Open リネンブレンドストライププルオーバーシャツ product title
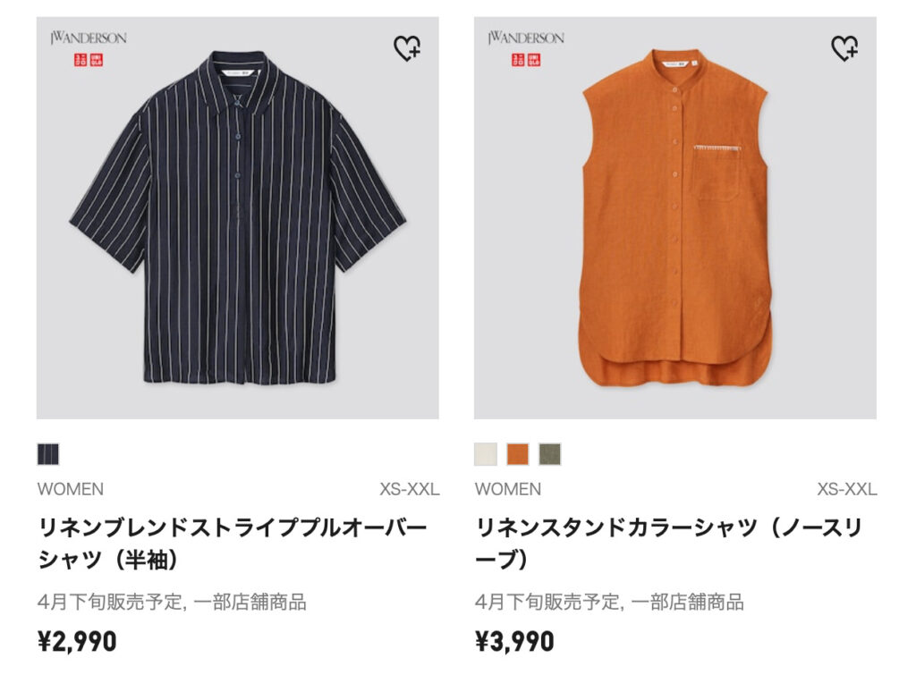 pos(233,544)
